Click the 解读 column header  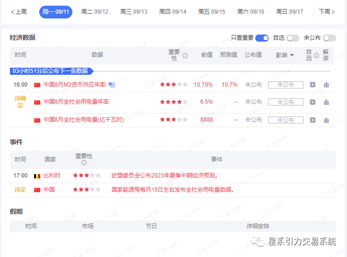326,55
